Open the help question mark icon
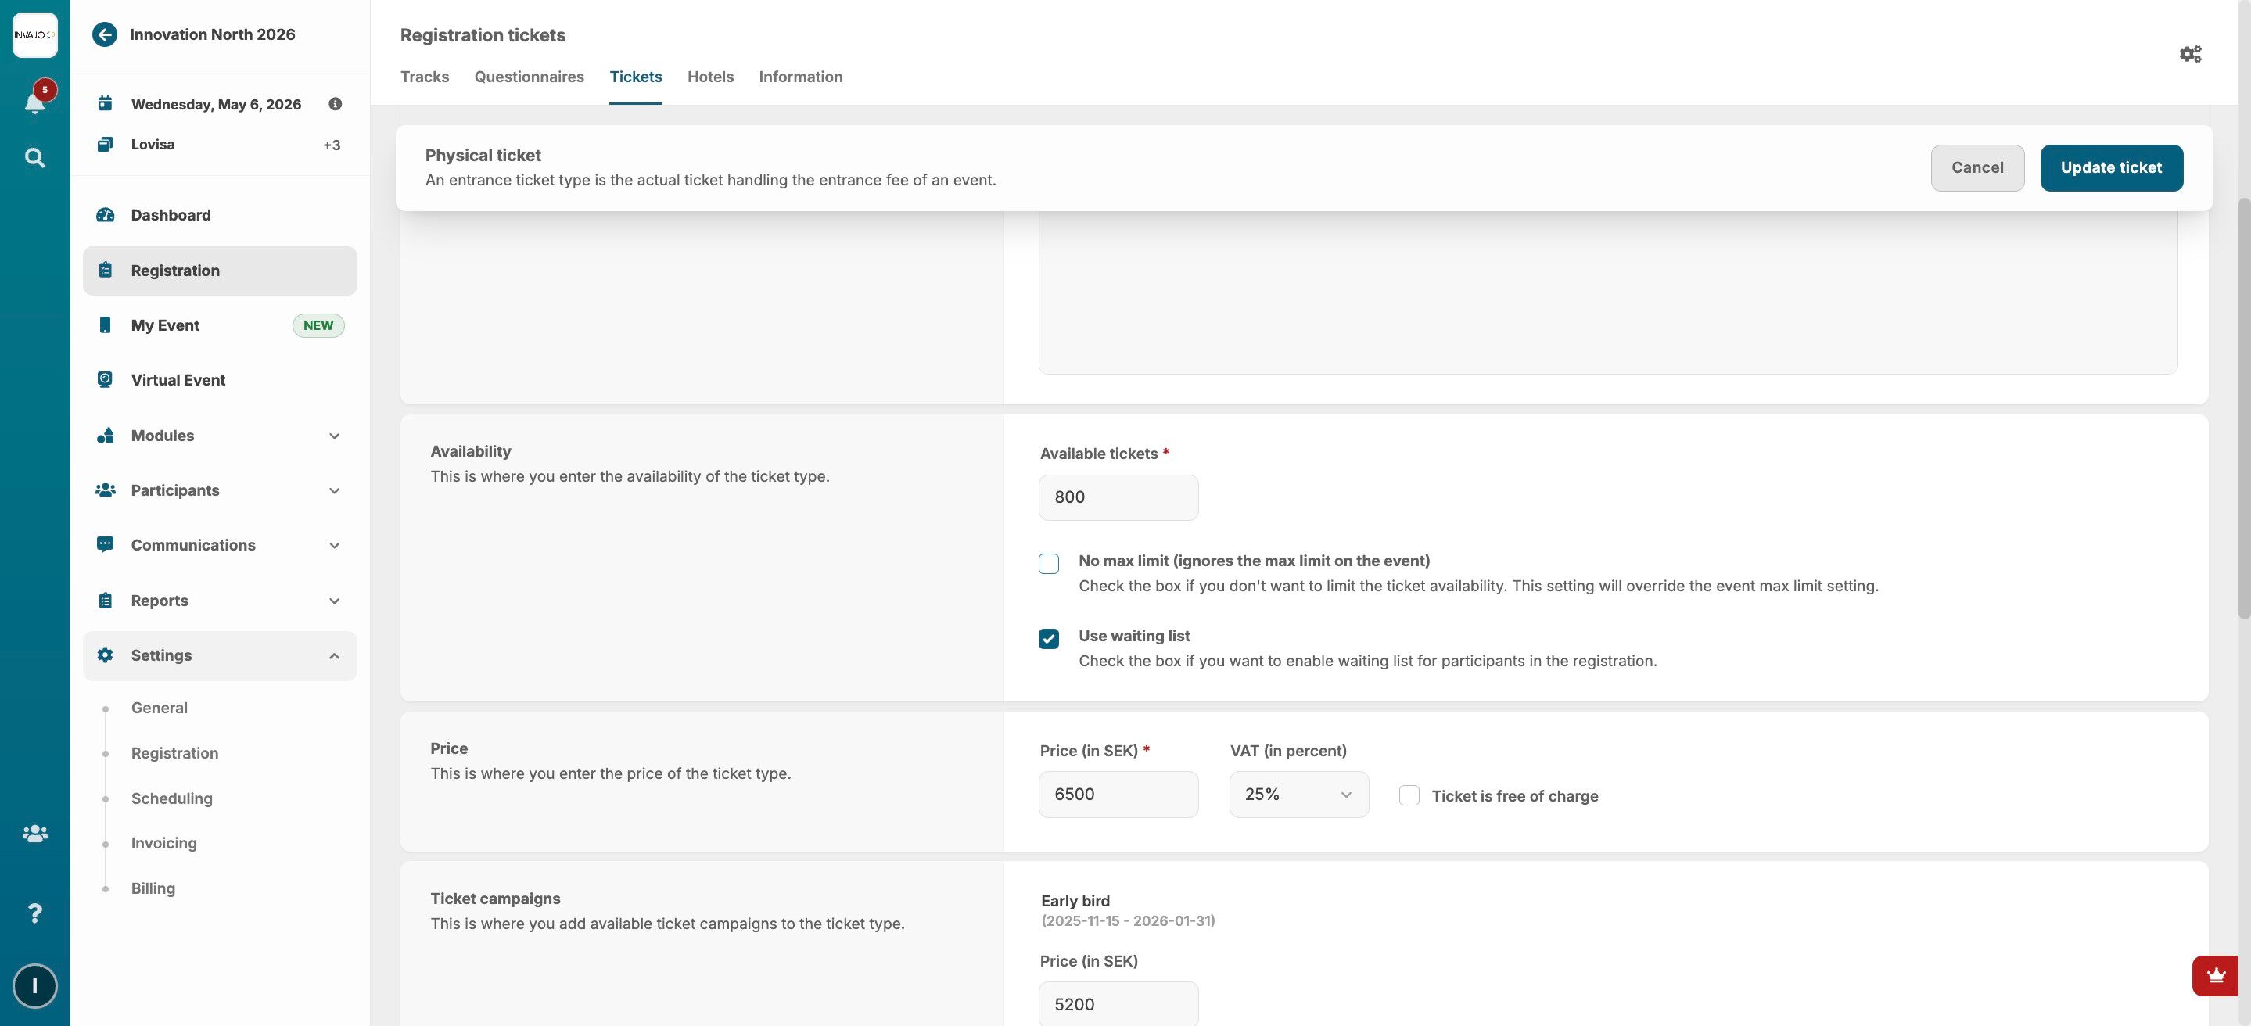Viewport: 2251px width, 1026px height. pos(35,913)
